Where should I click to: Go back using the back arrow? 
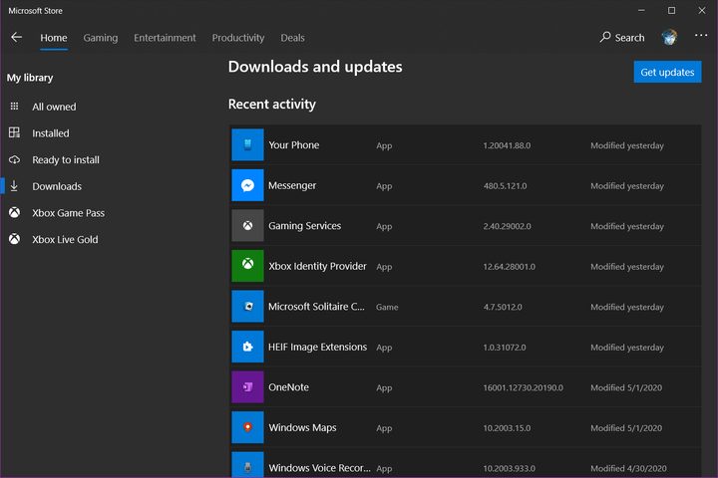click(x=17, y=38)
